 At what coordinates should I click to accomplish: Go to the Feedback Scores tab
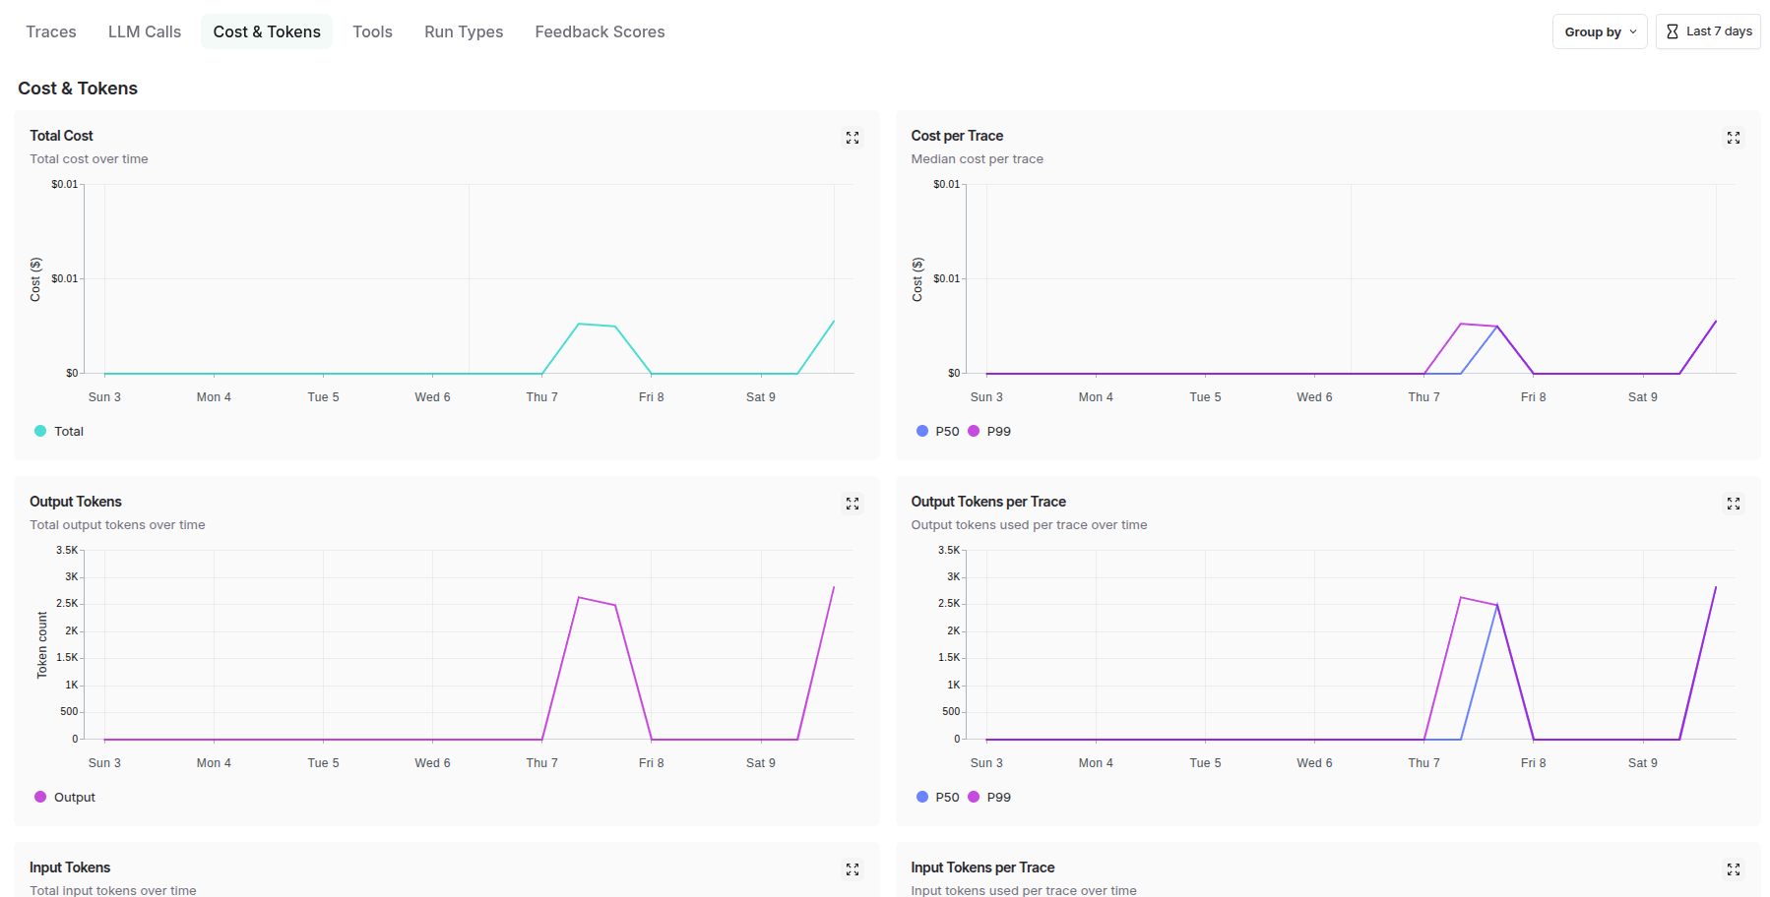point(600,31)
